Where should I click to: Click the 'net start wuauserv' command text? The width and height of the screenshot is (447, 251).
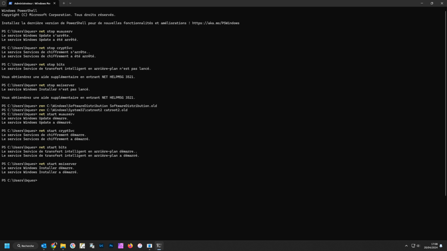click(57, 114)
